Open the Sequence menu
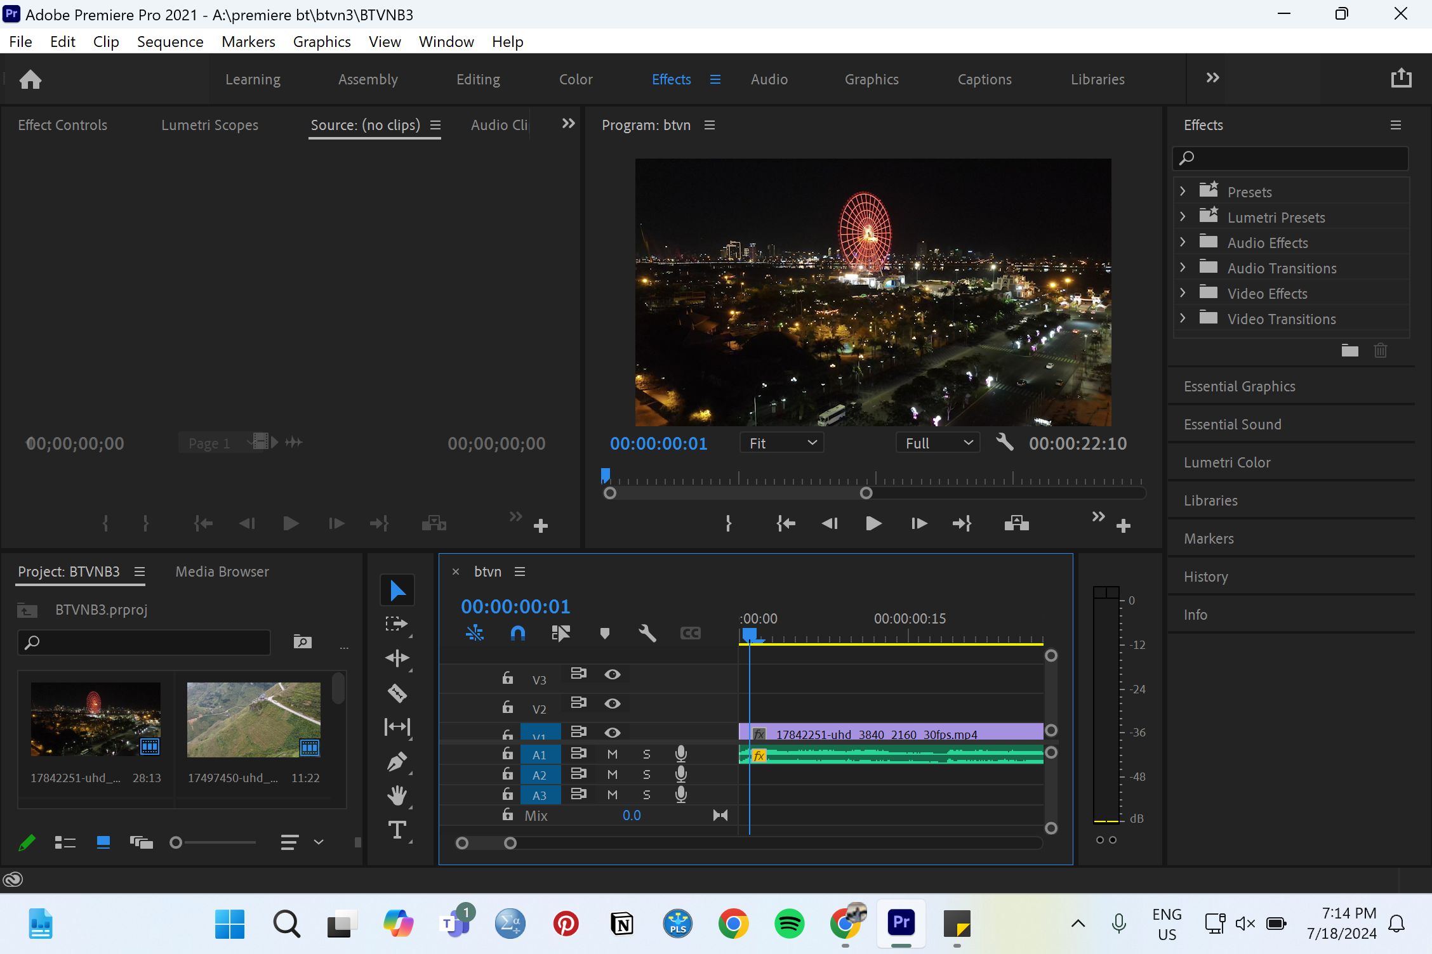The width and height of the screenshot is (1432, 954). click(170, 42)
